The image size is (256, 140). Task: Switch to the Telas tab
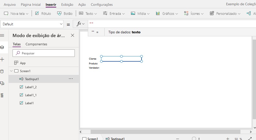(x=17, y=44)
